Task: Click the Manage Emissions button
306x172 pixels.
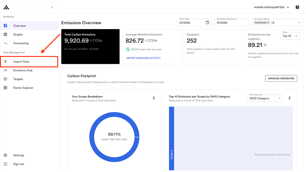Action: click(x=281, y=78)
